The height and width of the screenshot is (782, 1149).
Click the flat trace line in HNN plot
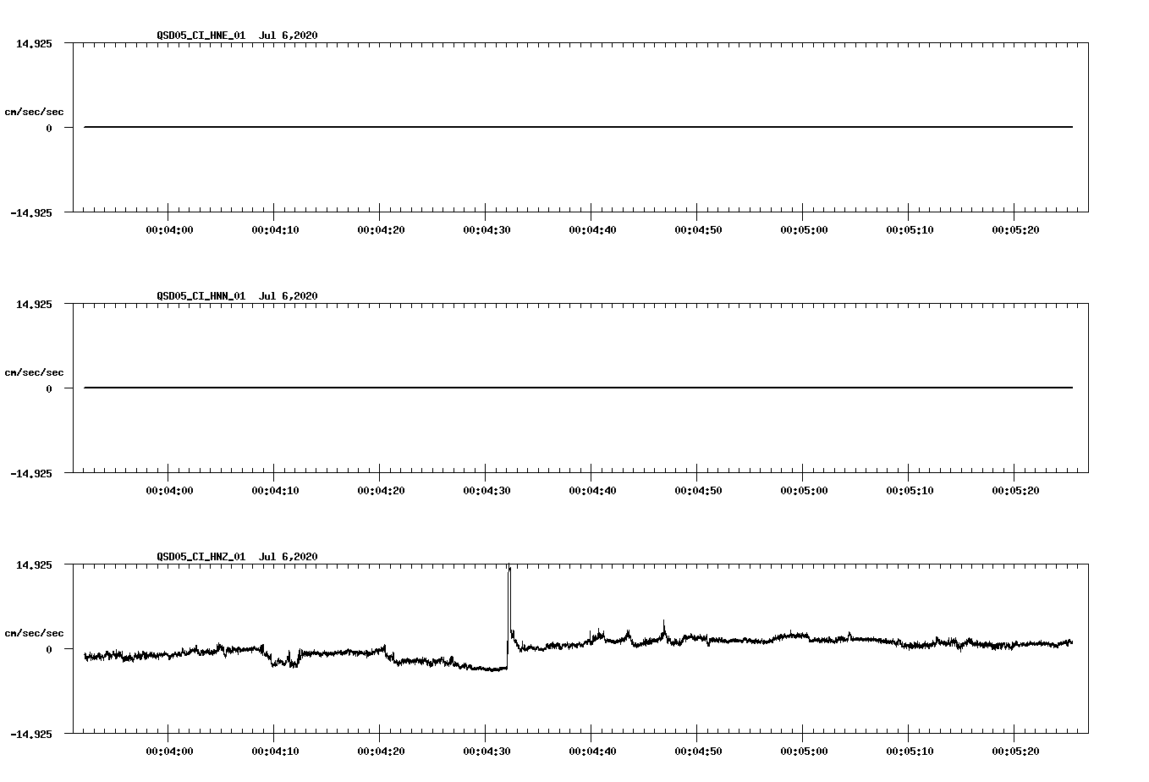point(579,388)
